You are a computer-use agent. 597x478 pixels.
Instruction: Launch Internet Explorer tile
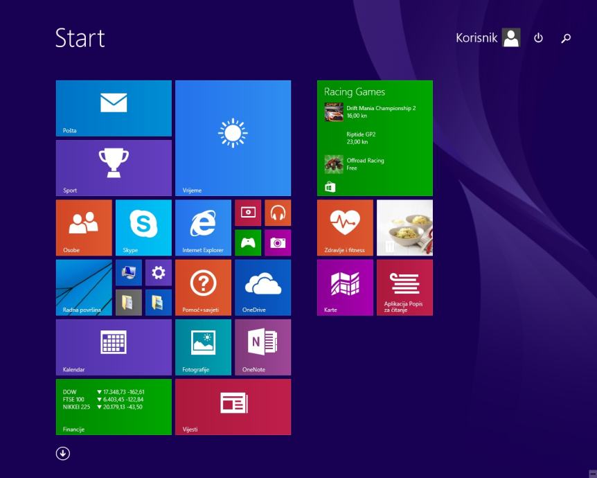click(x=204, y=228)
